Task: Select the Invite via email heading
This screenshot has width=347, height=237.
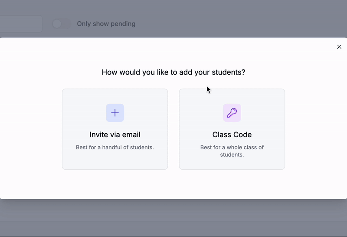Action: click(x=115, y=135)
